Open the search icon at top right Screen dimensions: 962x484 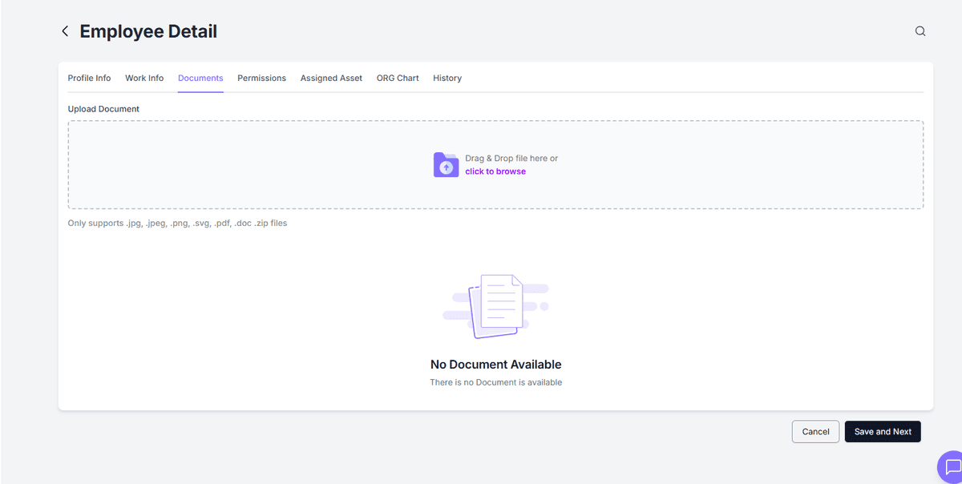[x=920, y=30]
